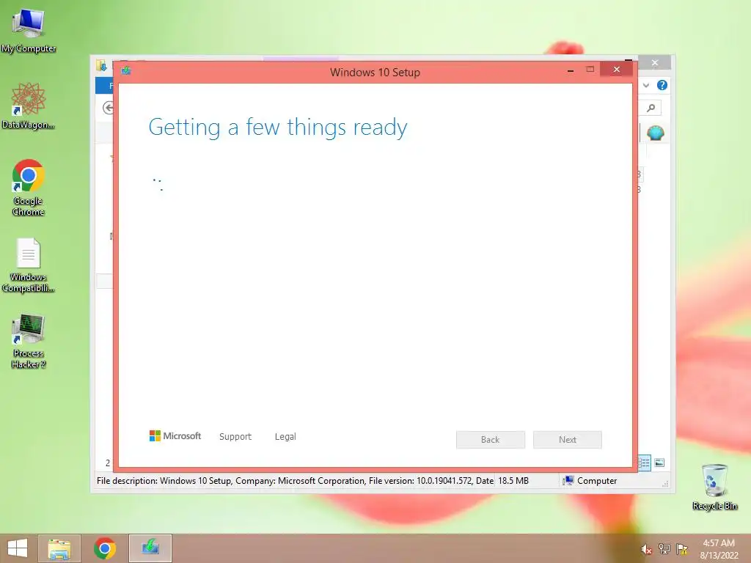Click the Help icon in Explorer window
The width and height of the screenshot is (751, 563).
[662, 85]
